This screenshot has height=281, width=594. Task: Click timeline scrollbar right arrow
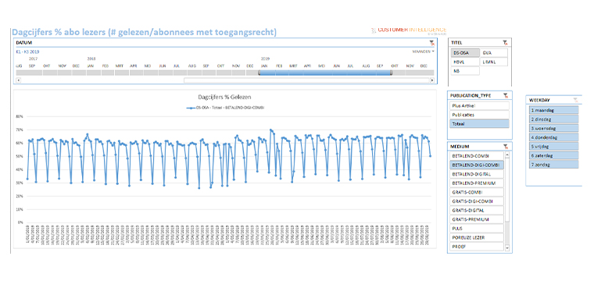click(x=432, y=80)
